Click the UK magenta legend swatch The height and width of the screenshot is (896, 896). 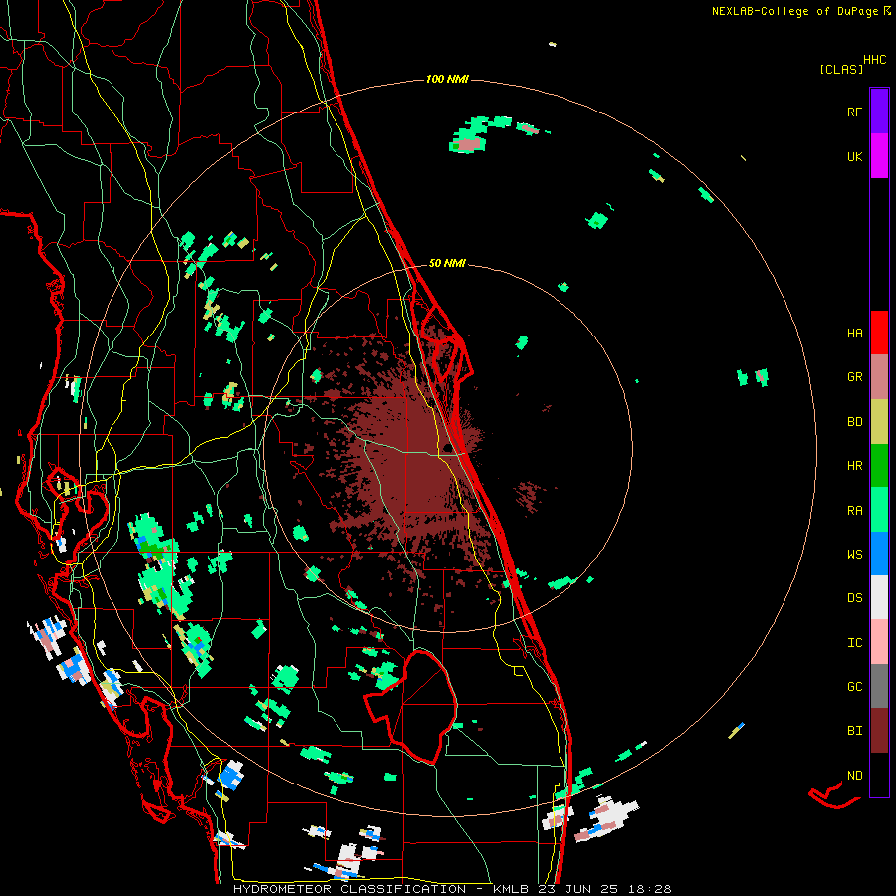[x=879, y=156]
